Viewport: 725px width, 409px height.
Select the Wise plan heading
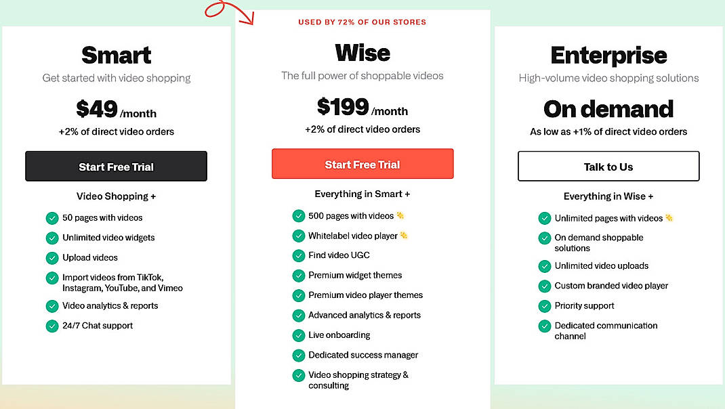tap(362, 53)
